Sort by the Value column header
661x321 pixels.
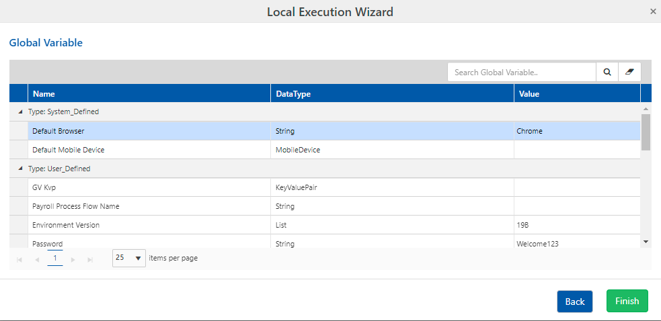577,93
